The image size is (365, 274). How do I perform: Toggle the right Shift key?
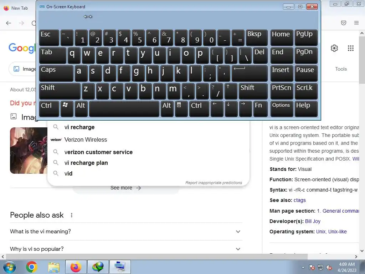[x=253, y=91]
